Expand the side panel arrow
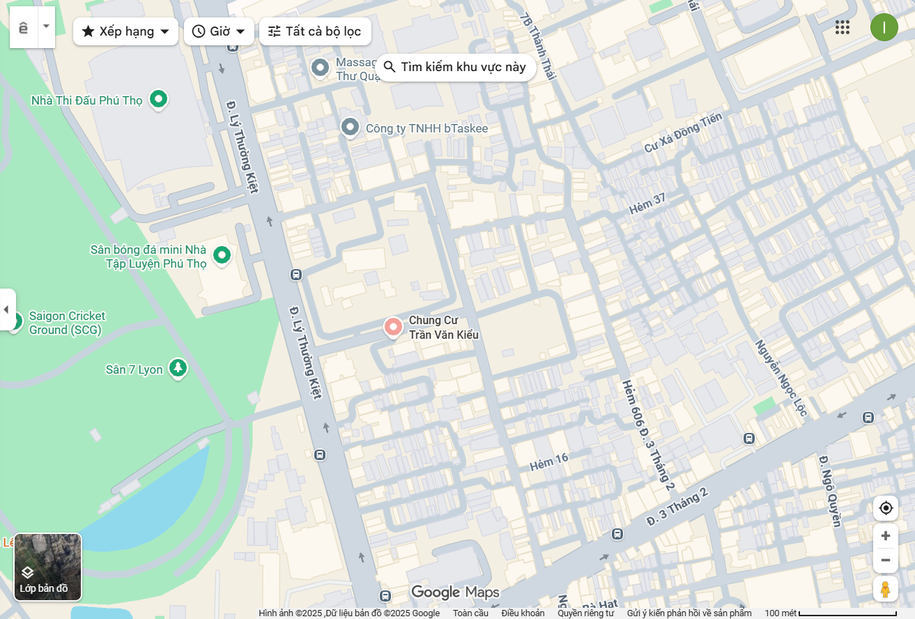Image resolution: width=915 pixels, height=619 pixels. pos(7,309)
